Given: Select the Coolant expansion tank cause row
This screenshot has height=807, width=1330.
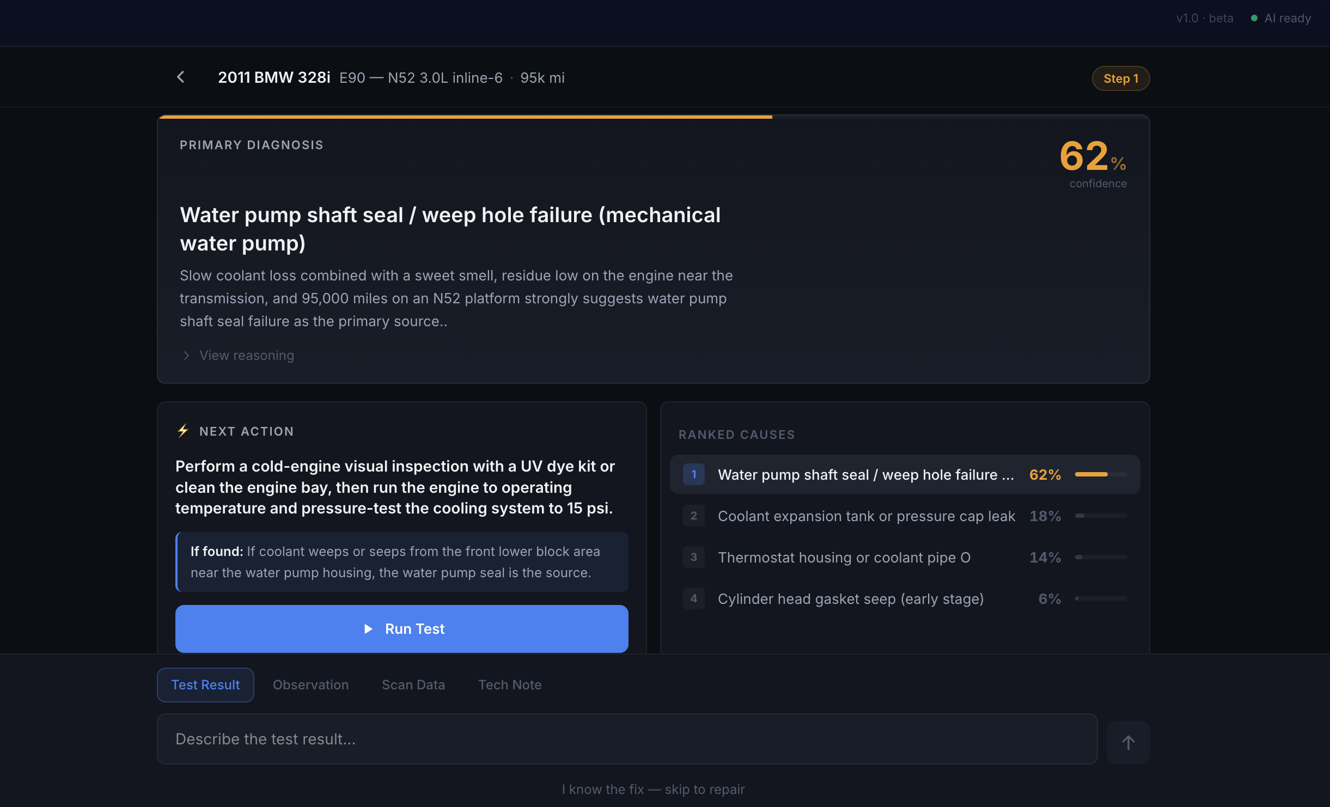Looking at the screenshot, I should click(x=866, y=516).
